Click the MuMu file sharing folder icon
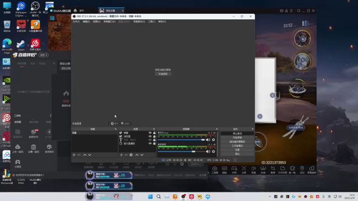The height and width of the screenshot is (201, 358). (282, 170)
